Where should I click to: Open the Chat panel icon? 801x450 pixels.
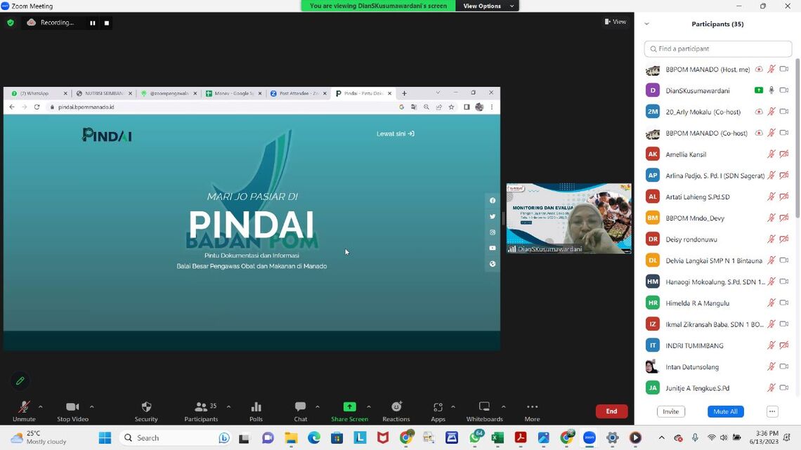(300, 407)
